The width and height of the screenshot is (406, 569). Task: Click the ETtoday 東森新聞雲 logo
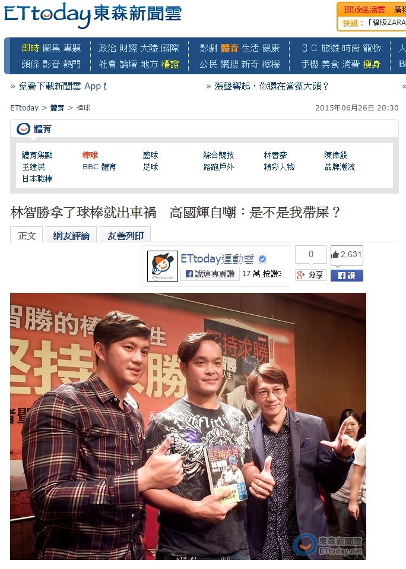coord(93,14)
